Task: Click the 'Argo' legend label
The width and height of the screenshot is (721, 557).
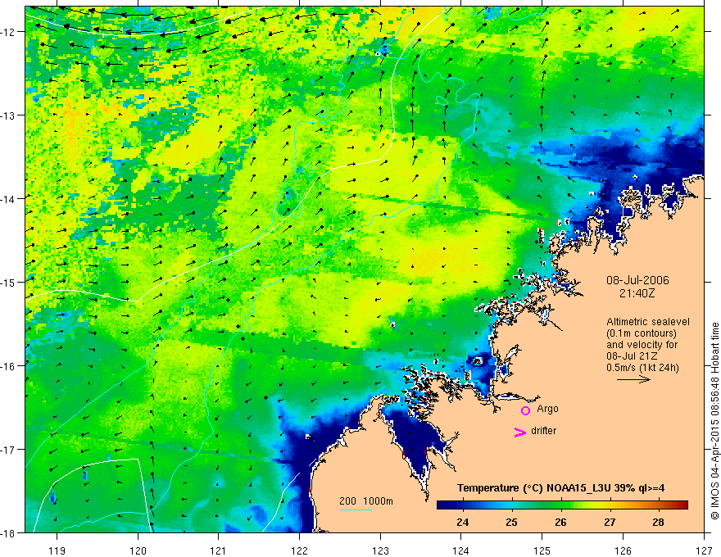Action: (x=547, y=409)
